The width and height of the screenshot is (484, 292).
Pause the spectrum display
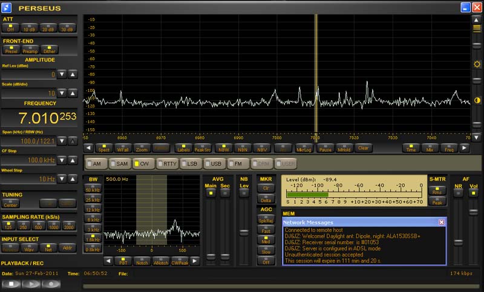[x=325, y=148]
